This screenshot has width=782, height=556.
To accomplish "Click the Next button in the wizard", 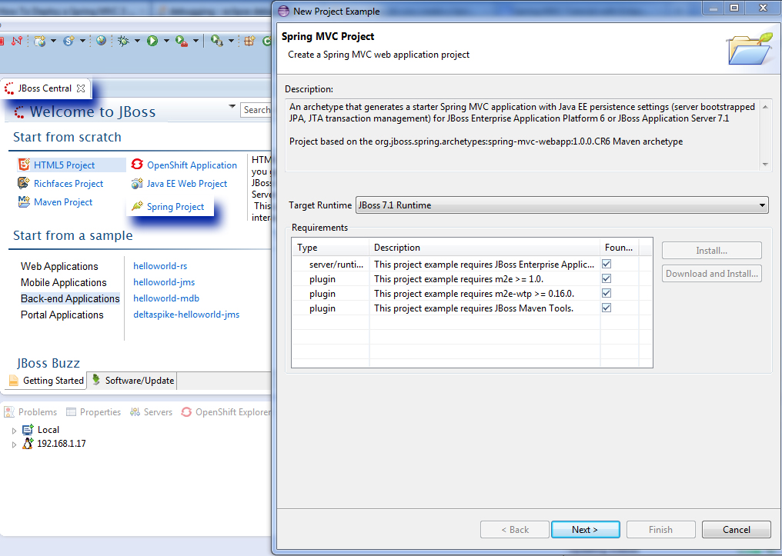I will pyautogui.click(x=586, y=530).
